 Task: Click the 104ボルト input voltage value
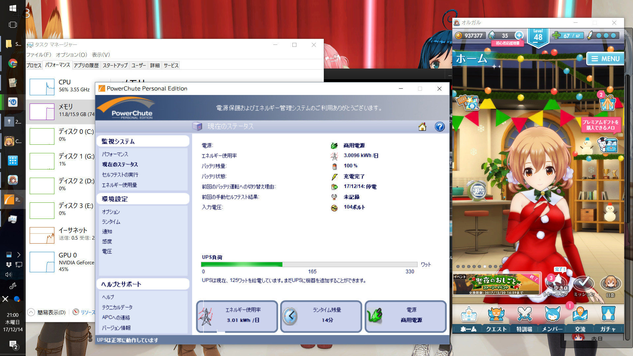pos(354,207)
